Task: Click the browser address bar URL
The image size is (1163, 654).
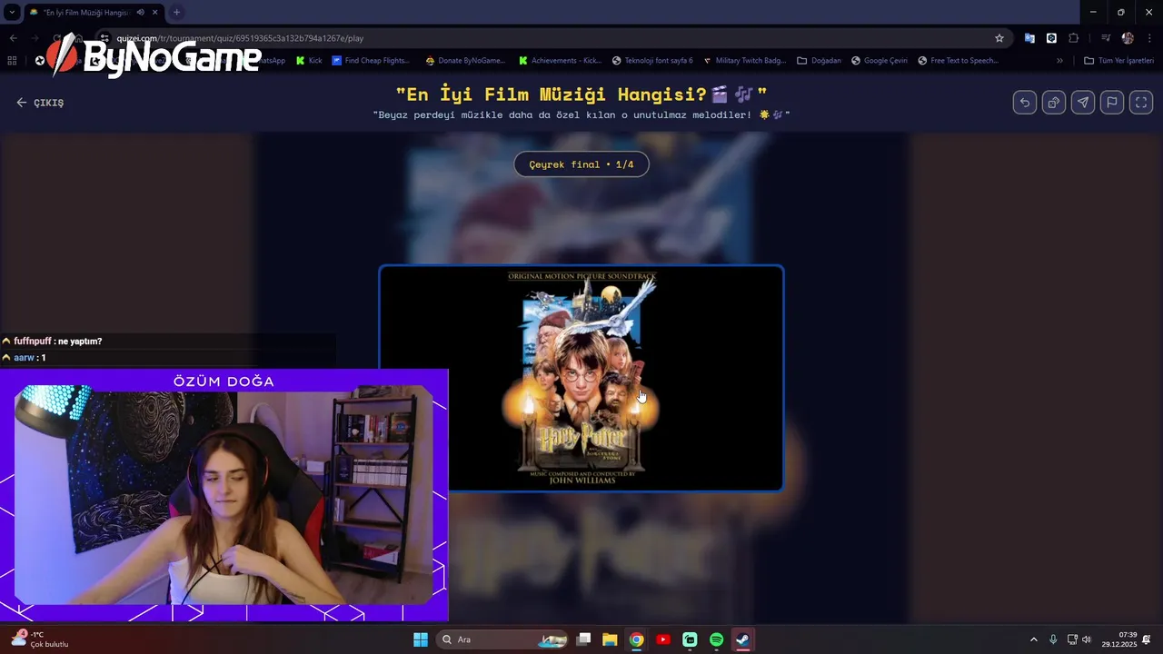Action: [x=240, y=38]
